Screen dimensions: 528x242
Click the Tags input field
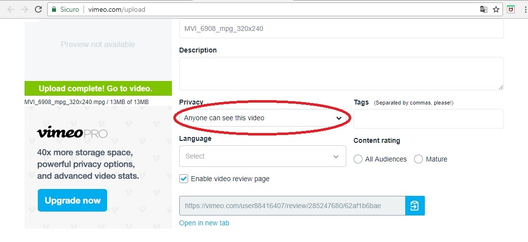tap(429, 119)
